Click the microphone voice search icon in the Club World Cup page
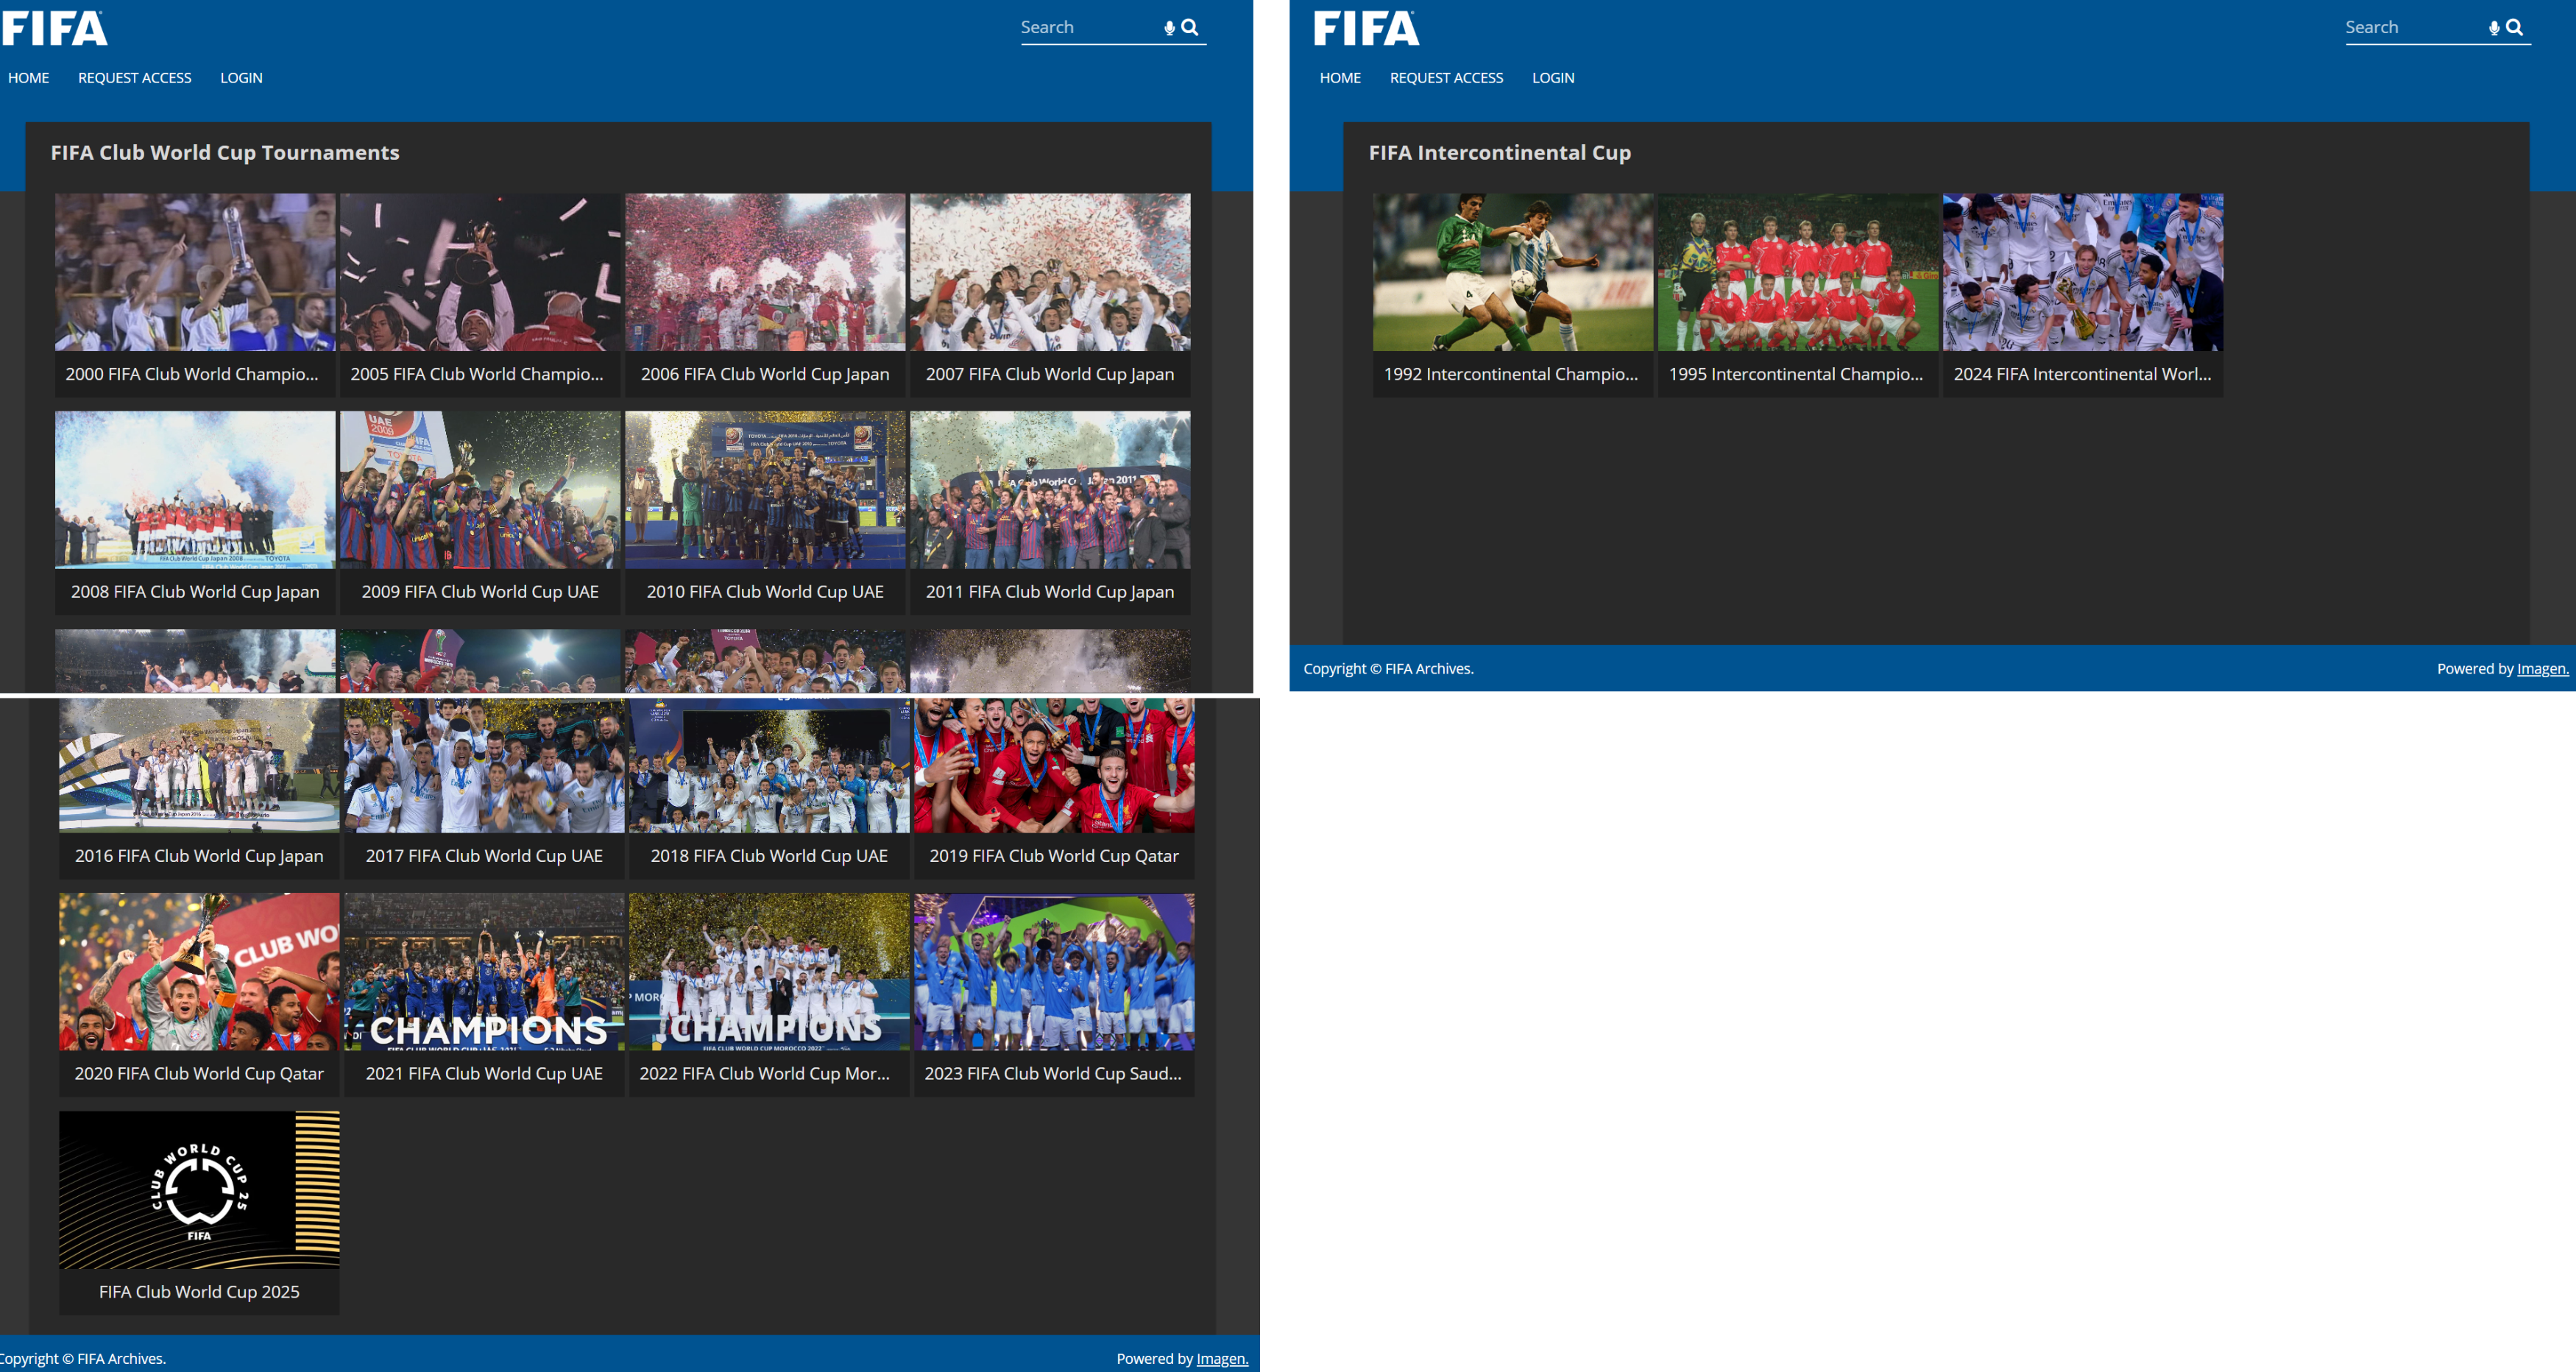The width and height of the screenshot is (2576, 1372). [x=1169, y=28]
